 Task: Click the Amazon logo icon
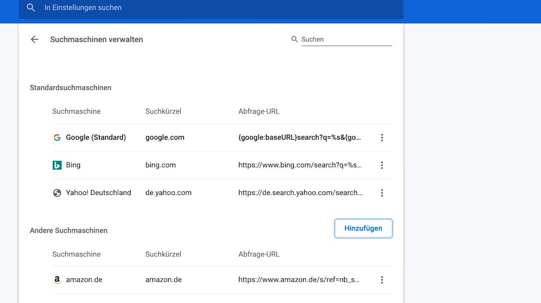pos(57,280)
